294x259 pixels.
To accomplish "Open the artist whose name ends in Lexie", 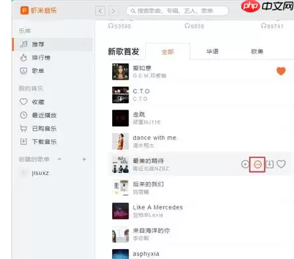I will coord(148,215).
